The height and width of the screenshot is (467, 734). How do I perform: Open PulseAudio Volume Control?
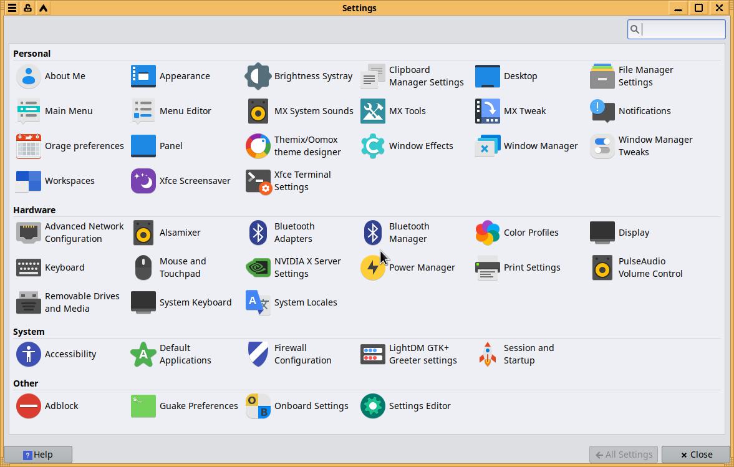tap(602, 267)
